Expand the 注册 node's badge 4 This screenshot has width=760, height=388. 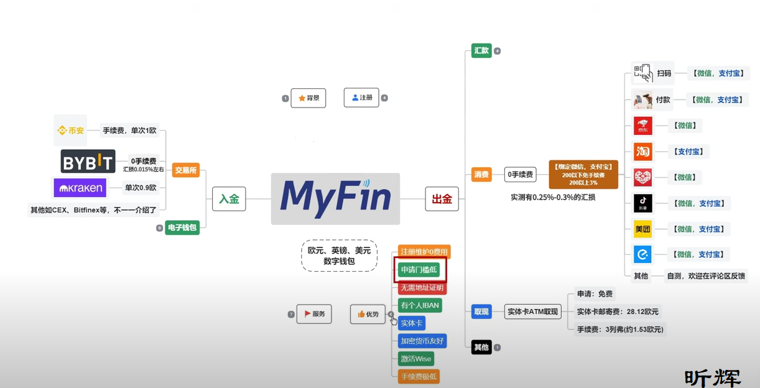pos(384,98)
